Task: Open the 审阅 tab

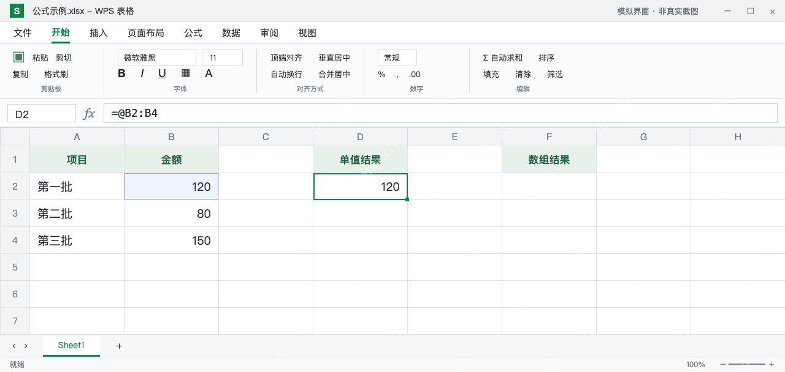Action: coord(269,33)
